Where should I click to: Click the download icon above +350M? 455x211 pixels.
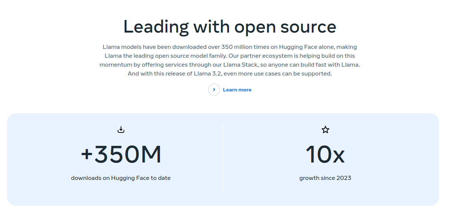point(121,130)
